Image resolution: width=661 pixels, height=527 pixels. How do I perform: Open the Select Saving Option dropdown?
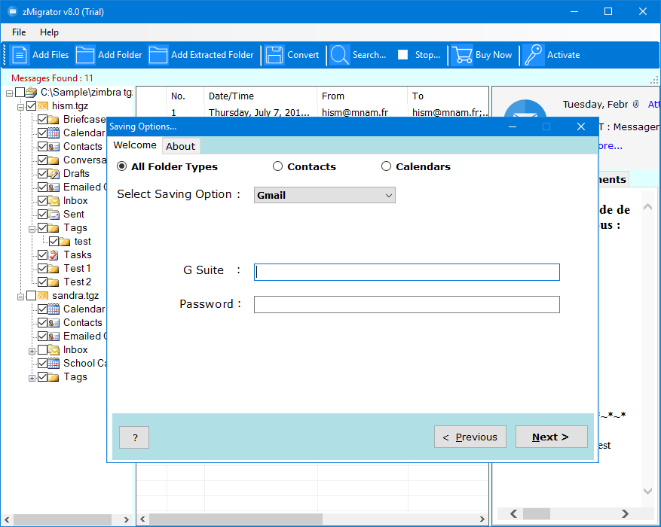coord(325,195)
